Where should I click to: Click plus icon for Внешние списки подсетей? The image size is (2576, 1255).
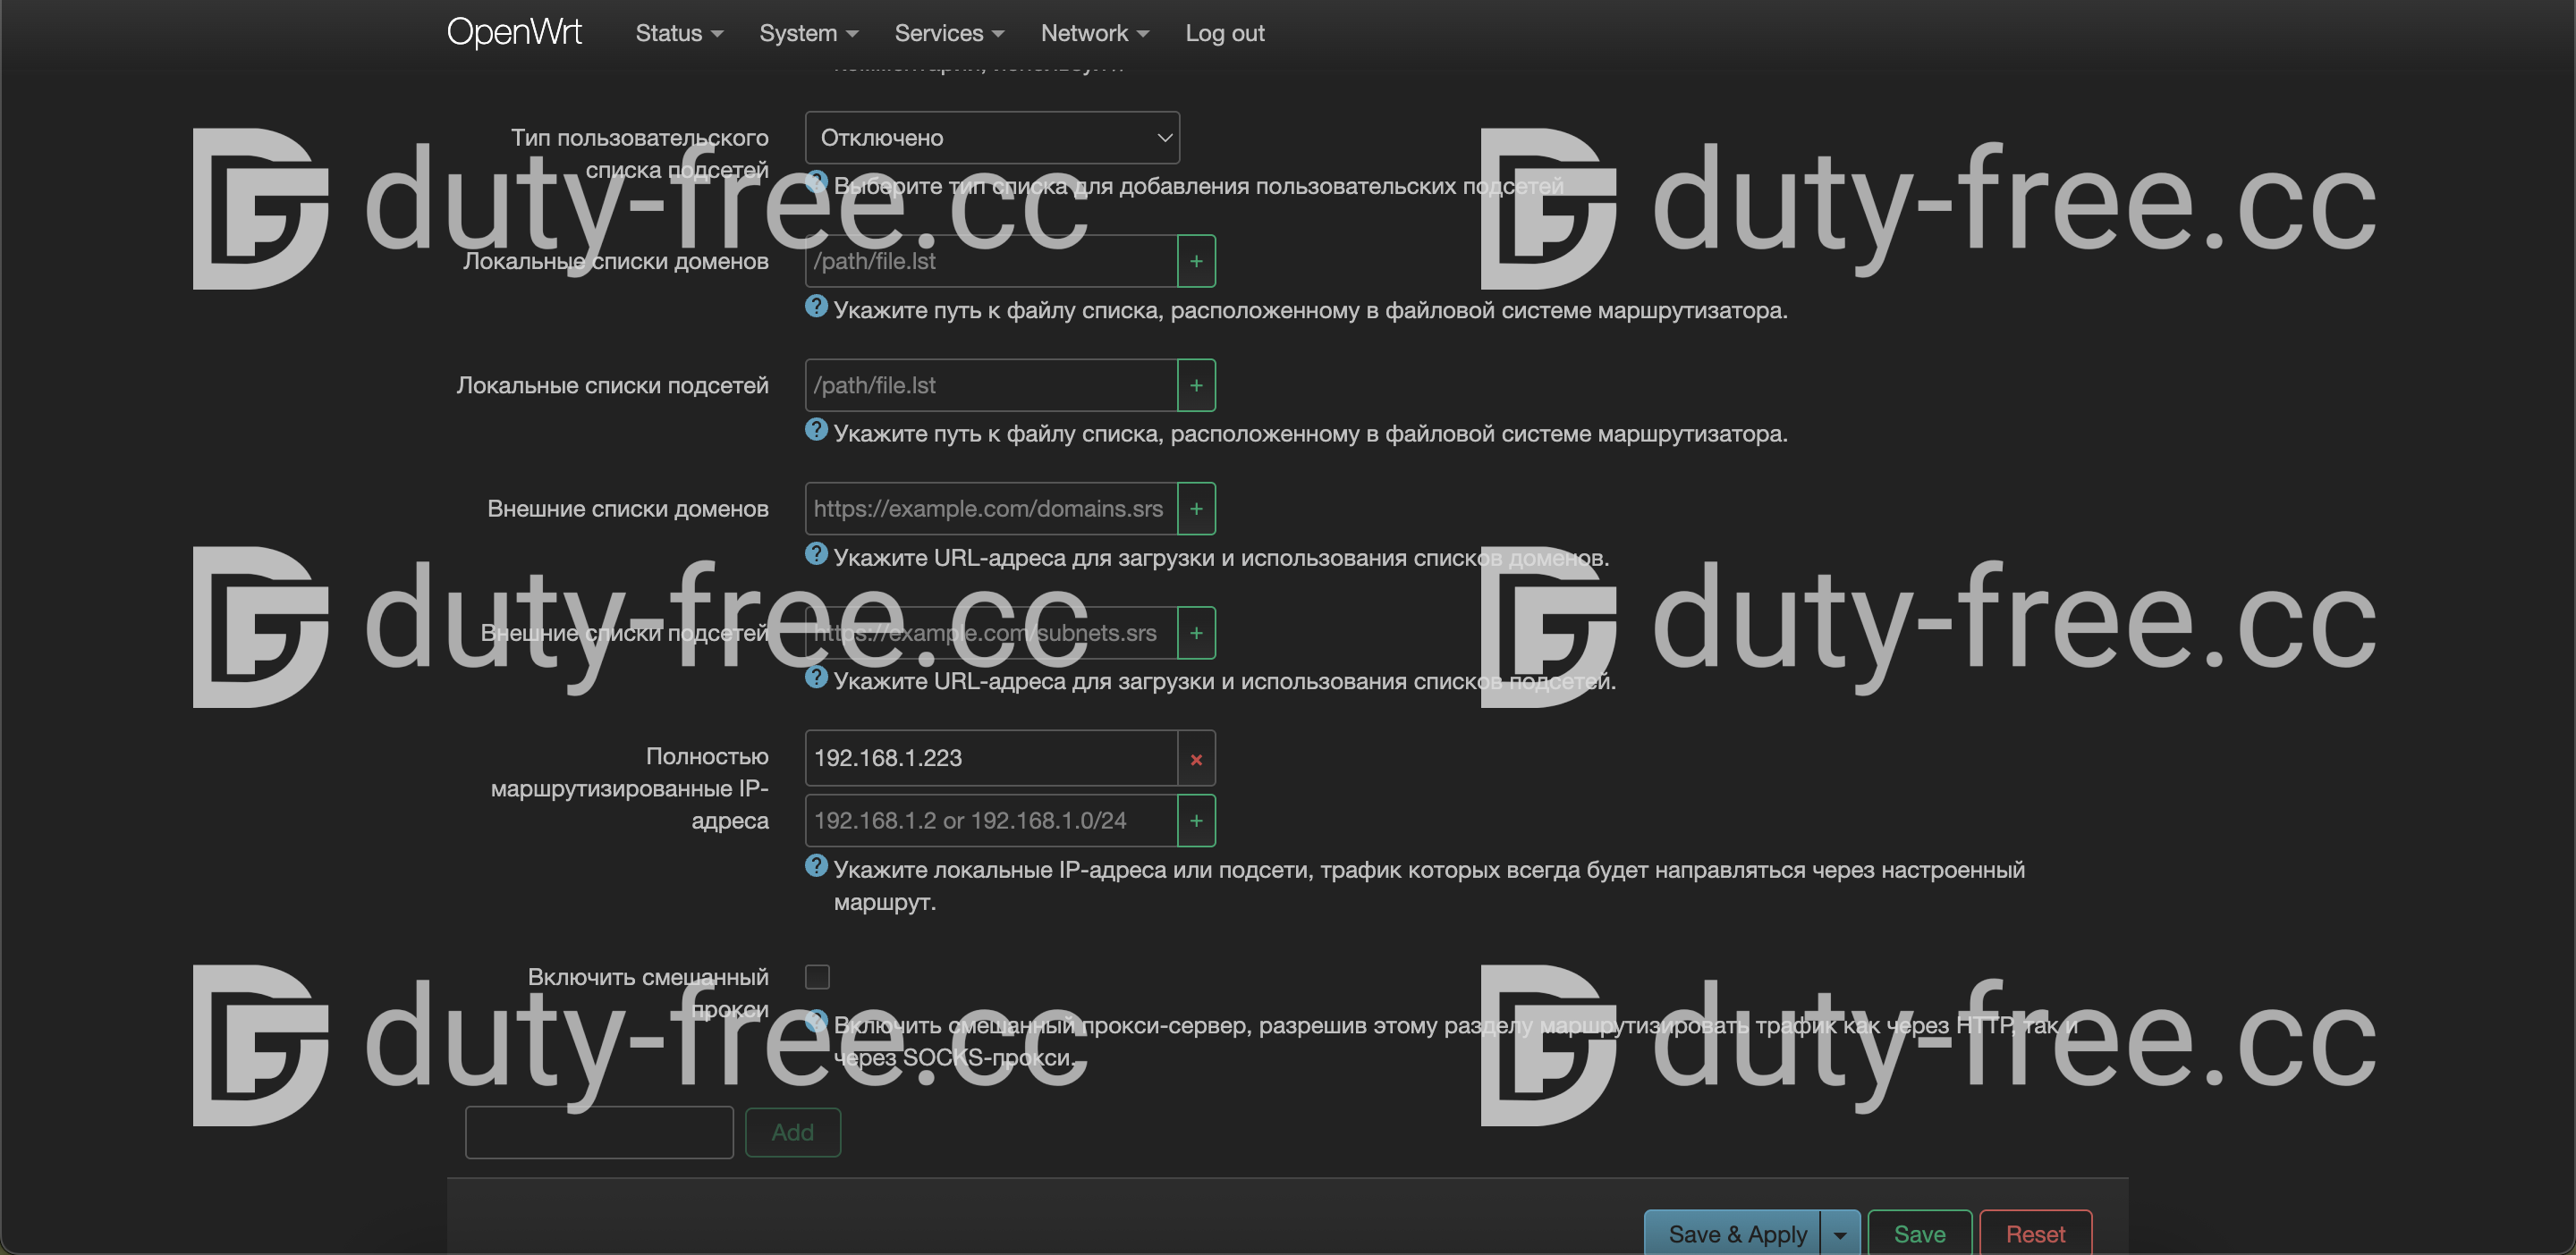click(x=1196, y=634)
